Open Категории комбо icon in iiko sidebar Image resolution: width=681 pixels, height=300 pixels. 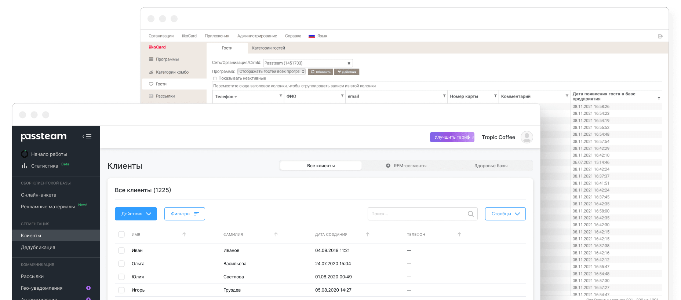(151, 72)
